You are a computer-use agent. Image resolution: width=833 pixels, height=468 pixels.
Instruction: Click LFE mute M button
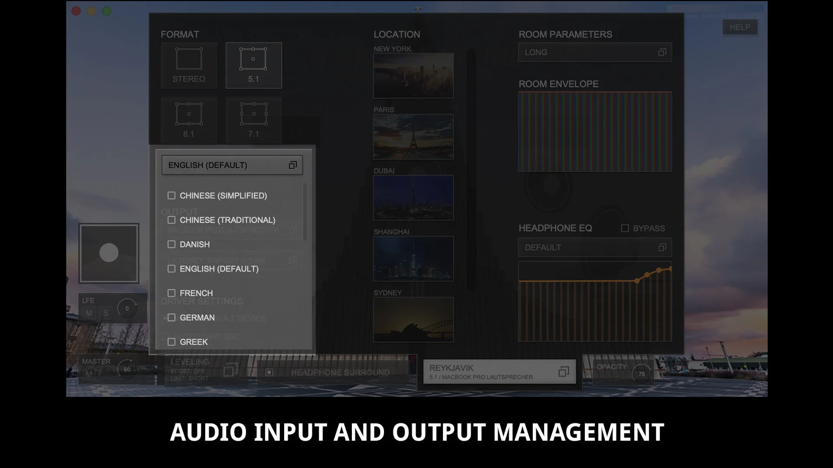(x=89, y=313)
